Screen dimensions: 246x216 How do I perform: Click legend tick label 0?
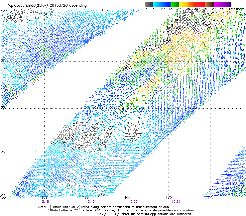point(146,9)
